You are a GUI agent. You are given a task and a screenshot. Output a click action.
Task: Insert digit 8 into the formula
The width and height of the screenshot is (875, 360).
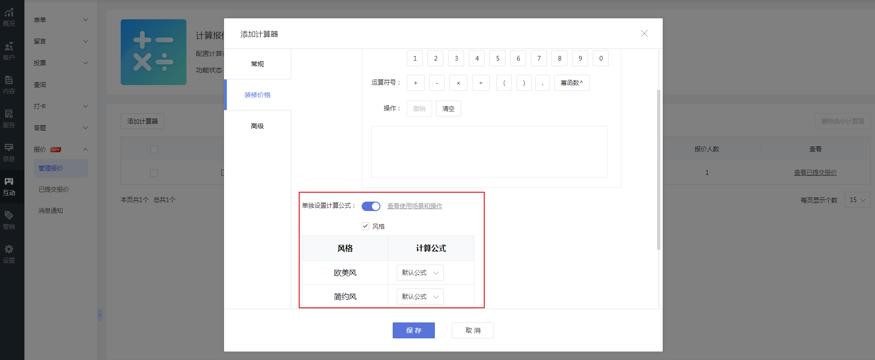coord(559,58)
